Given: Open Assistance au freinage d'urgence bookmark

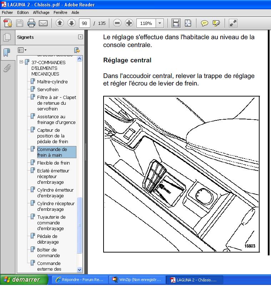Looking at the screenshot, I should click(56, 119).
